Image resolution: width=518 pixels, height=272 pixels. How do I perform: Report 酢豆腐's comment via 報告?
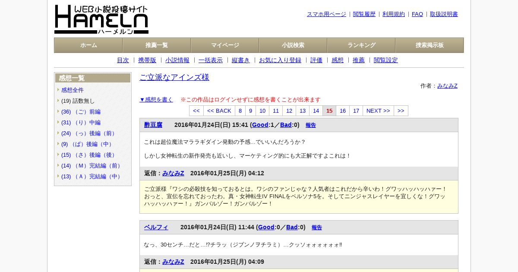(x=311, y=125)
